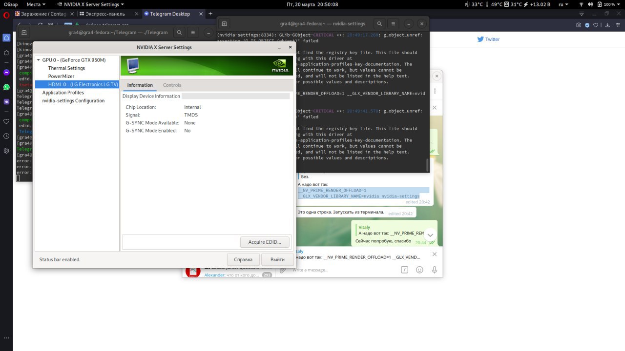
Task: Click nvidia-settings terminal scrollbar
Action: 427,165
